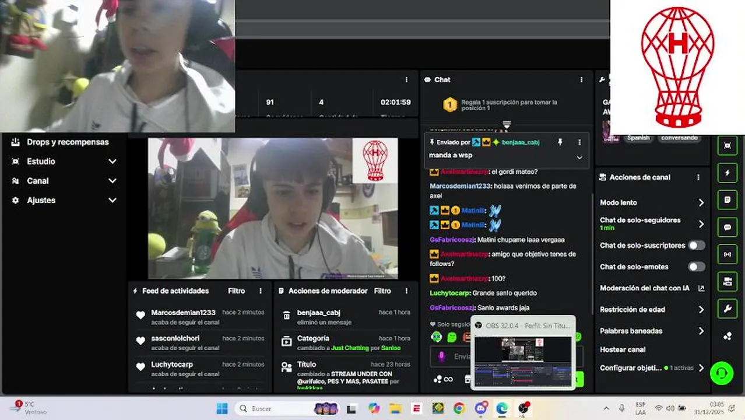The height and width of the screenshot is (420, 745).
Task: Open Restricción de edad settings arrow
Action: click(x=701, y=310)
